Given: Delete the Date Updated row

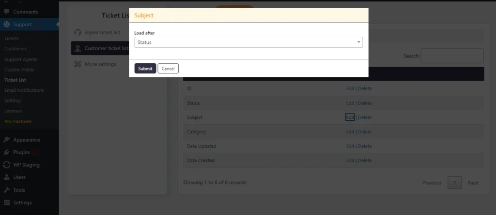Looking at the screenshot, I should (x=365, y=146).
